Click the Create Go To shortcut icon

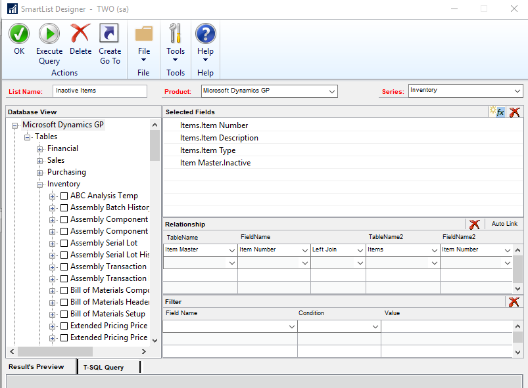109,33
